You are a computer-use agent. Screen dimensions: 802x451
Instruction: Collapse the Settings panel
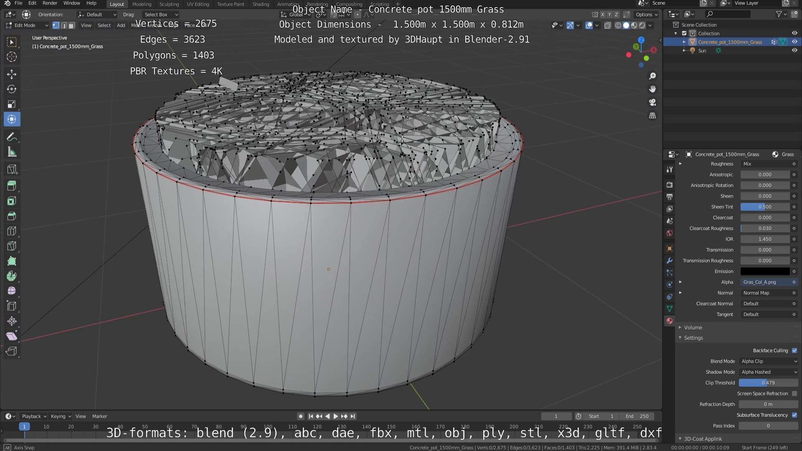tap(693, 338)
